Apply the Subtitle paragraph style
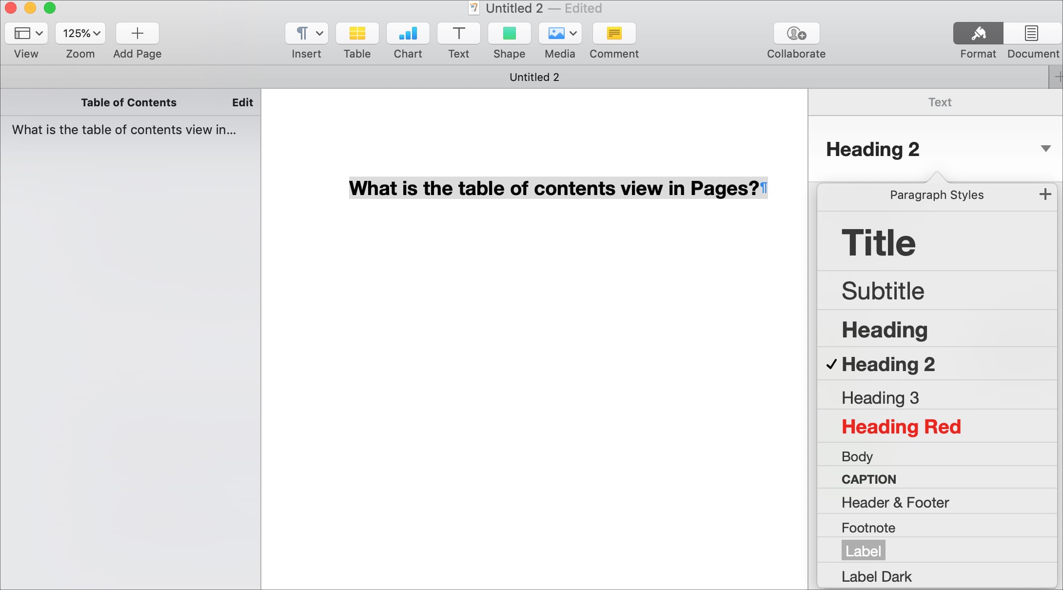The height and width of the screenshot is (590, 1063). pos(937,291)
